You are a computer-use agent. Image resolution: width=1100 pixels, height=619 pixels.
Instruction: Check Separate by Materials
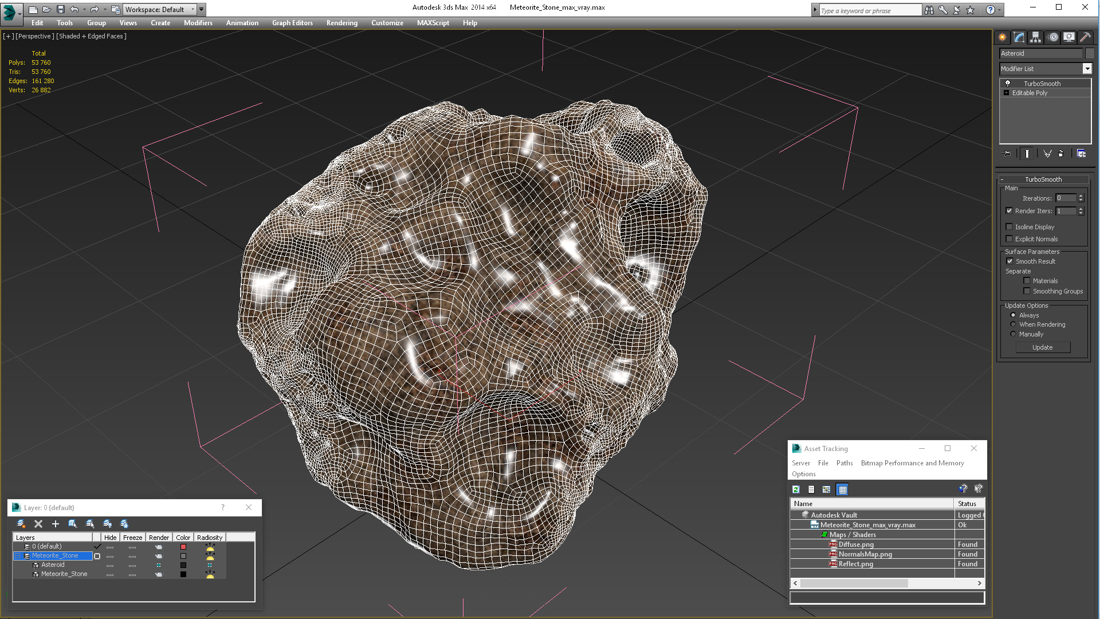click(x=1027, y=281)
